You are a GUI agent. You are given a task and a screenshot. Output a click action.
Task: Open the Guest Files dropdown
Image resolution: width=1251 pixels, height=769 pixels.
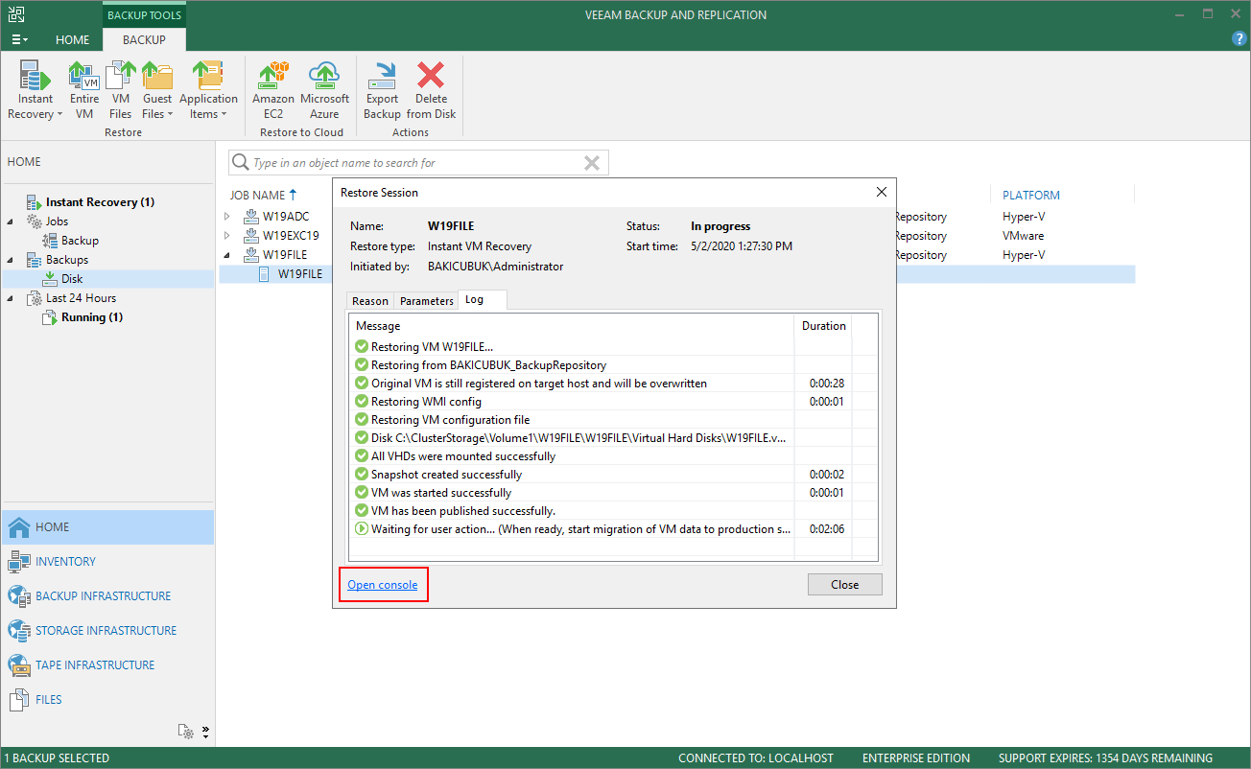pos(157,91)
